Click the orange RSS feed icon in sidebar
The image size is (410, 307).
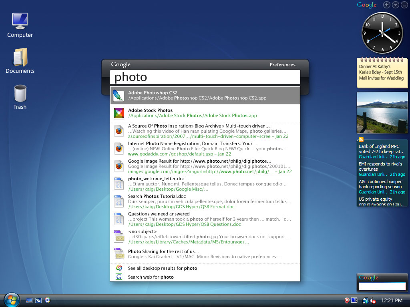(x=361, y=140)
